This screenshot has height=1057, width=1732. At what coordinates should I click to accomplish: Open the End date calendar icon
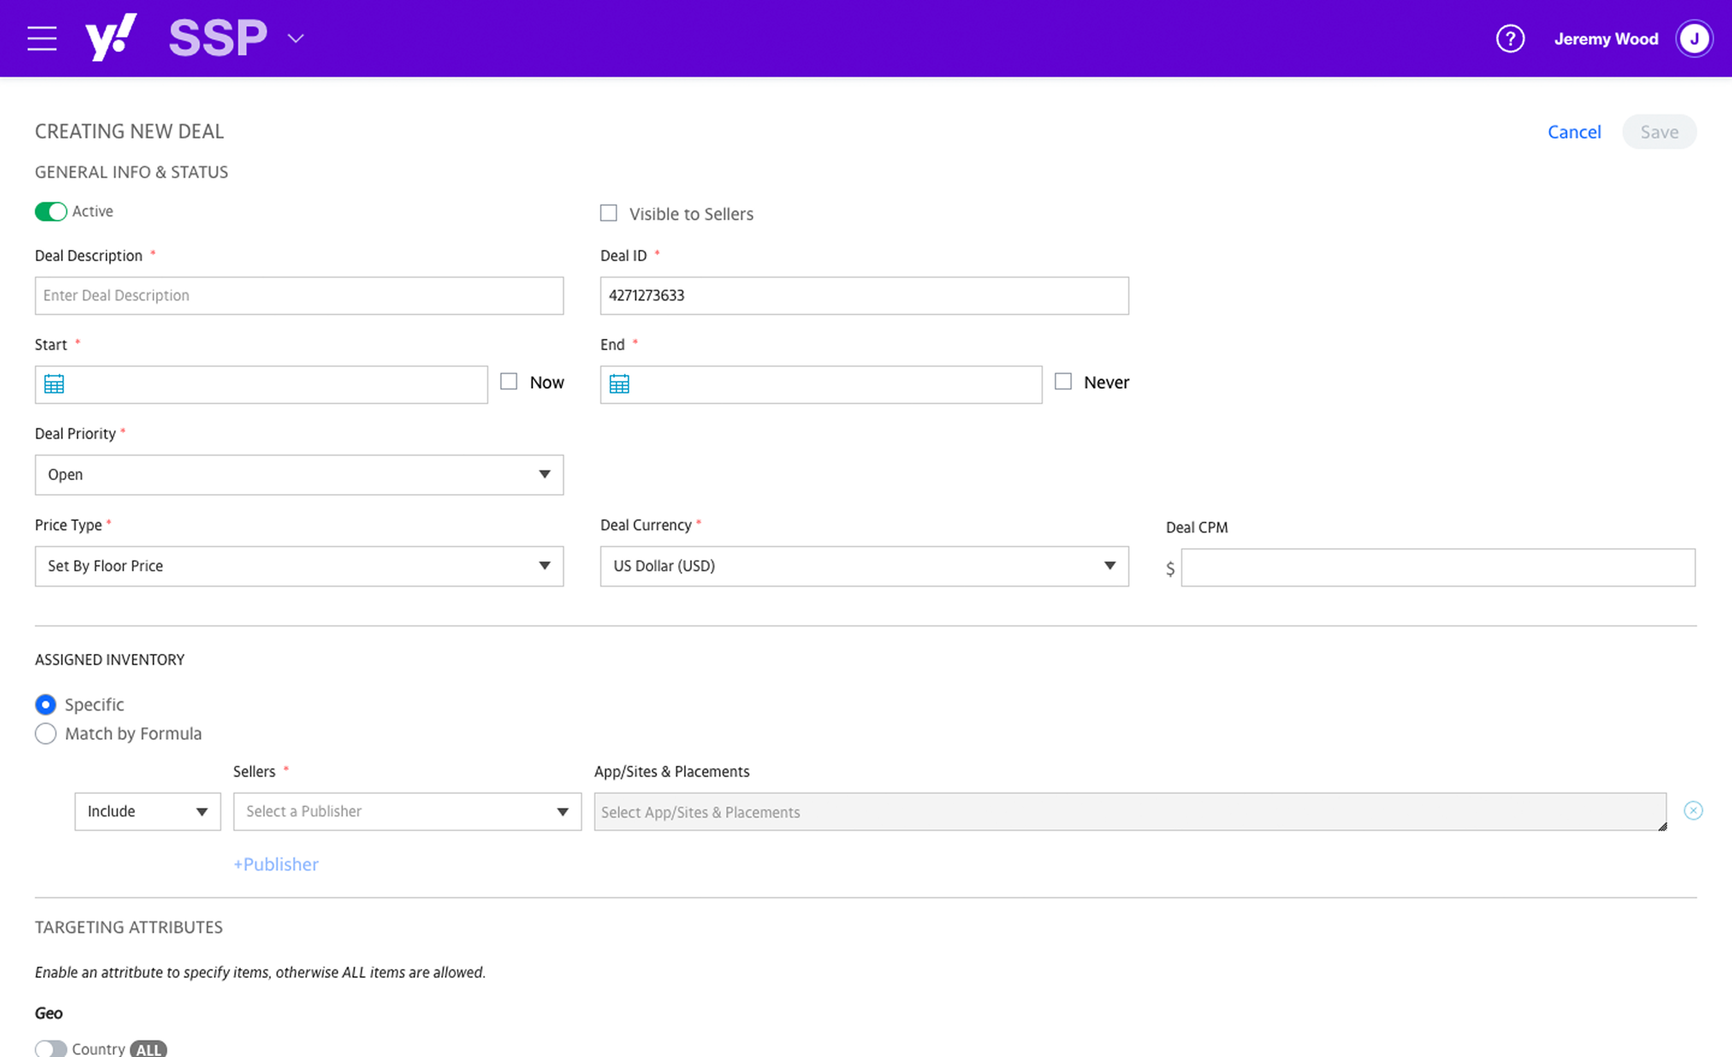coord(619,384)
